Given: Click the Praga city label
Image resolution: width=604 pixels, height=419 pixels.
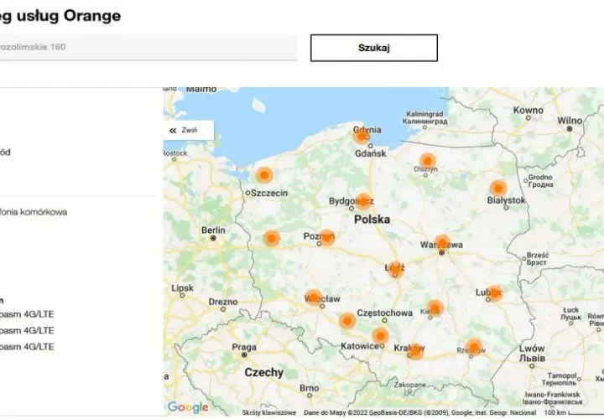Looking at the screenshot, I should (x=244, y=347).
